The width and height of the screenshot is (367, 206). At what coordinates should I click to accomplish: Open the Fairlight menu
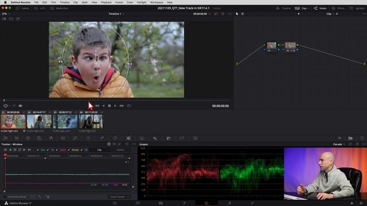[142, 2]
